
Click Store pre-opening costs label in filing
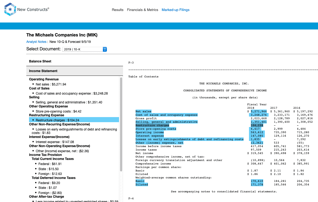(x=156, y=129)
